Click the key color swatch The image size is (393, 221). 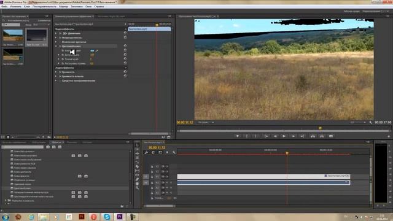pyautogui.click(x=92, y=50)
